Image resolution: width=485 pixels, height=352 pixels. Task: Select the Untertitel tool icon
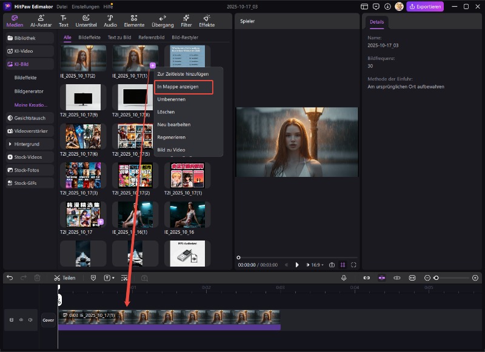(x=85, y=21)
